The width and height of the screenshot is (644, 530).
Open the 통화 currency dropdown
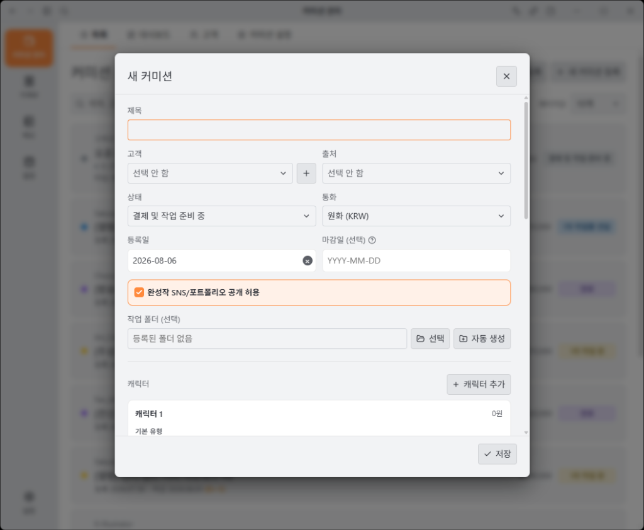click(416, 216)
